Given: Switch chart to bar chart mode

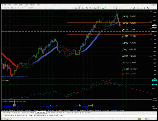Looking at the screenshot, I should 76,8.
